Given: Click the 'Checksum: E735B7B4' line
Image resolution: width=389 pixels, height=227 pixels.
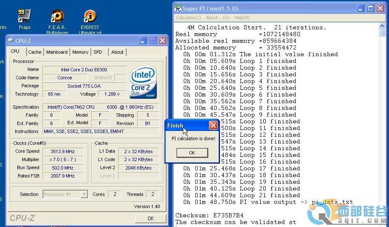Looking at the screenshot, I should click(x=209, y=215).
